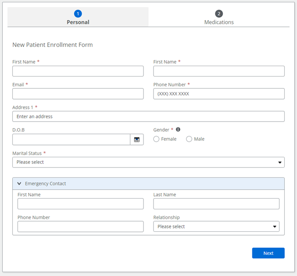The height and width of the screenshot is (276, 297).
Task: Click the Email input field
Action: [78, 94]
